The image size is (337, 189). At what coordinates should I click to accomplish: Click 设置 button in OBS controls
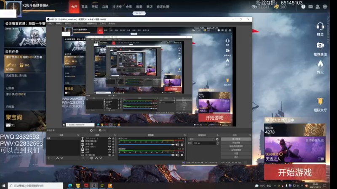click(x=236, y=154)
